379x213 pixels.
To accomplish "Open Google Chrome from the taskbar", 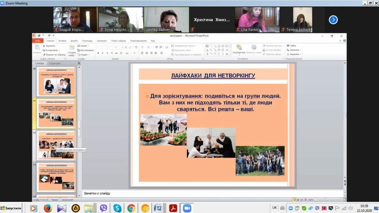I will (x=131, y=208).
